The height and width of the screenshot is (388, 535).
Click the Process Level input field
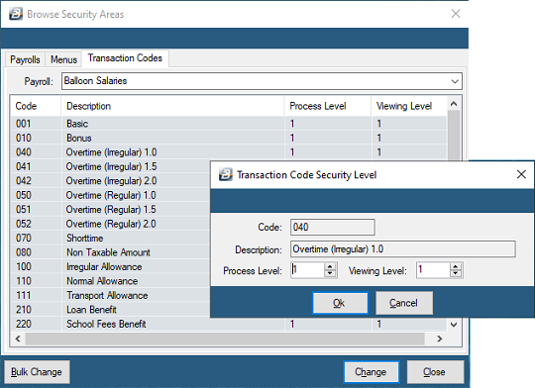click(x=307, y=270)
